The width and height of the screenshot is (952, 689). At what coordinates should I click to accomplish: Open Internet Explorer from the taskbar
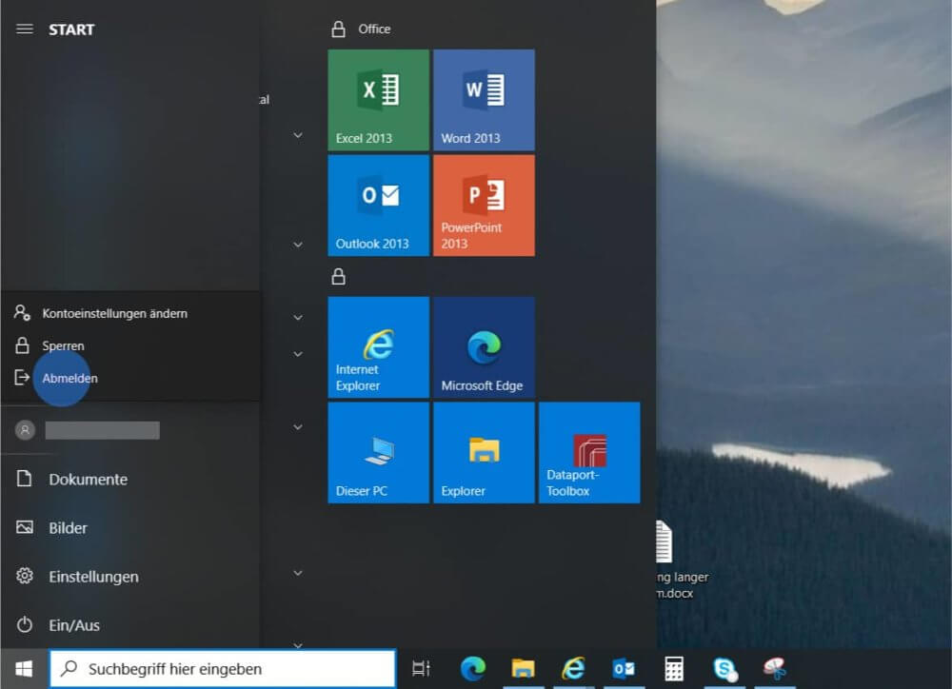(573, 669)
